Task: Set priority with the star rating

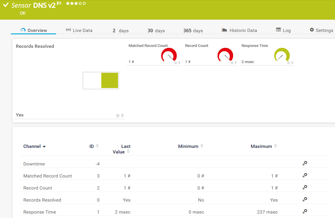Action: click(x=76, y=4)
